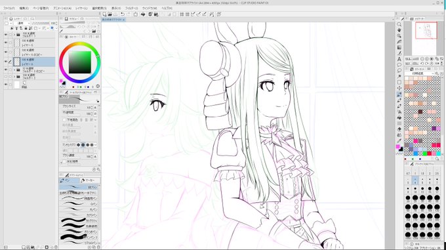The width and height of the screenshot is (446, 250).
Task: Select the Lasso selection tool
Action: (x=399, y=70)
